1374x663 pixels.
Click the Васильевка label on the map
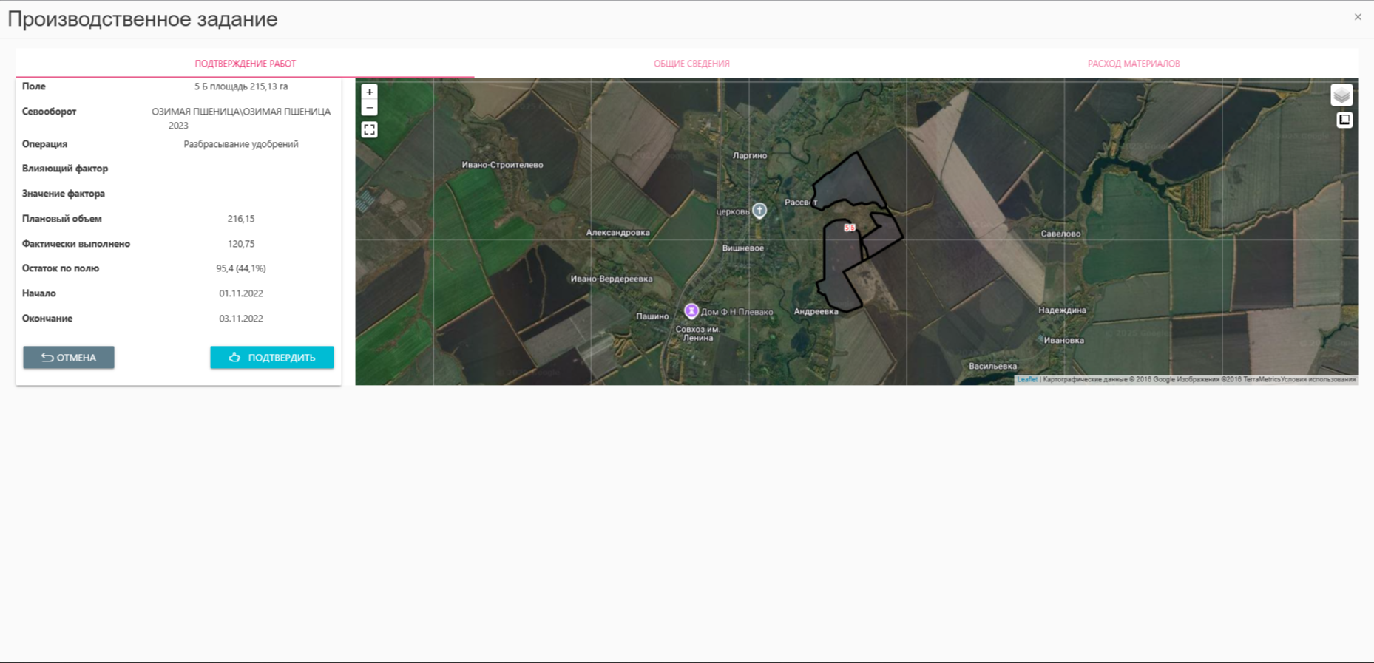point(992,366)
